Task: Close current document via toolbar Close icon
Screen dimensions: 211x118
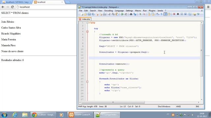Action: (97, 14)
